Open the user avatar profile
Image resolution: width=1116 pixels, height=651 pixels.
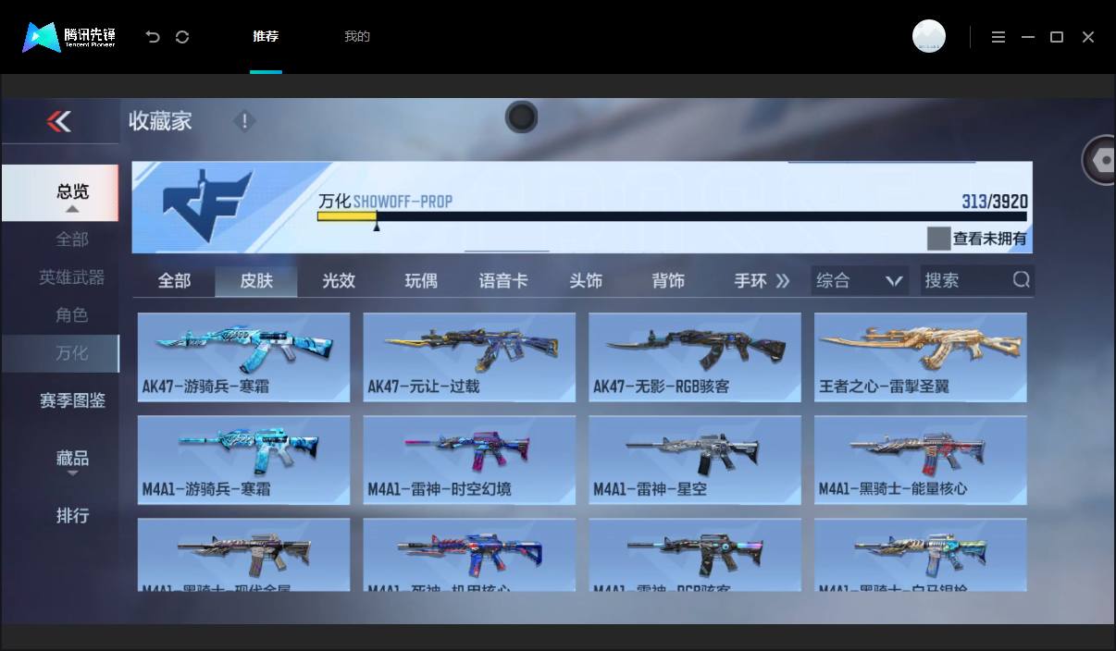(929, 36)
